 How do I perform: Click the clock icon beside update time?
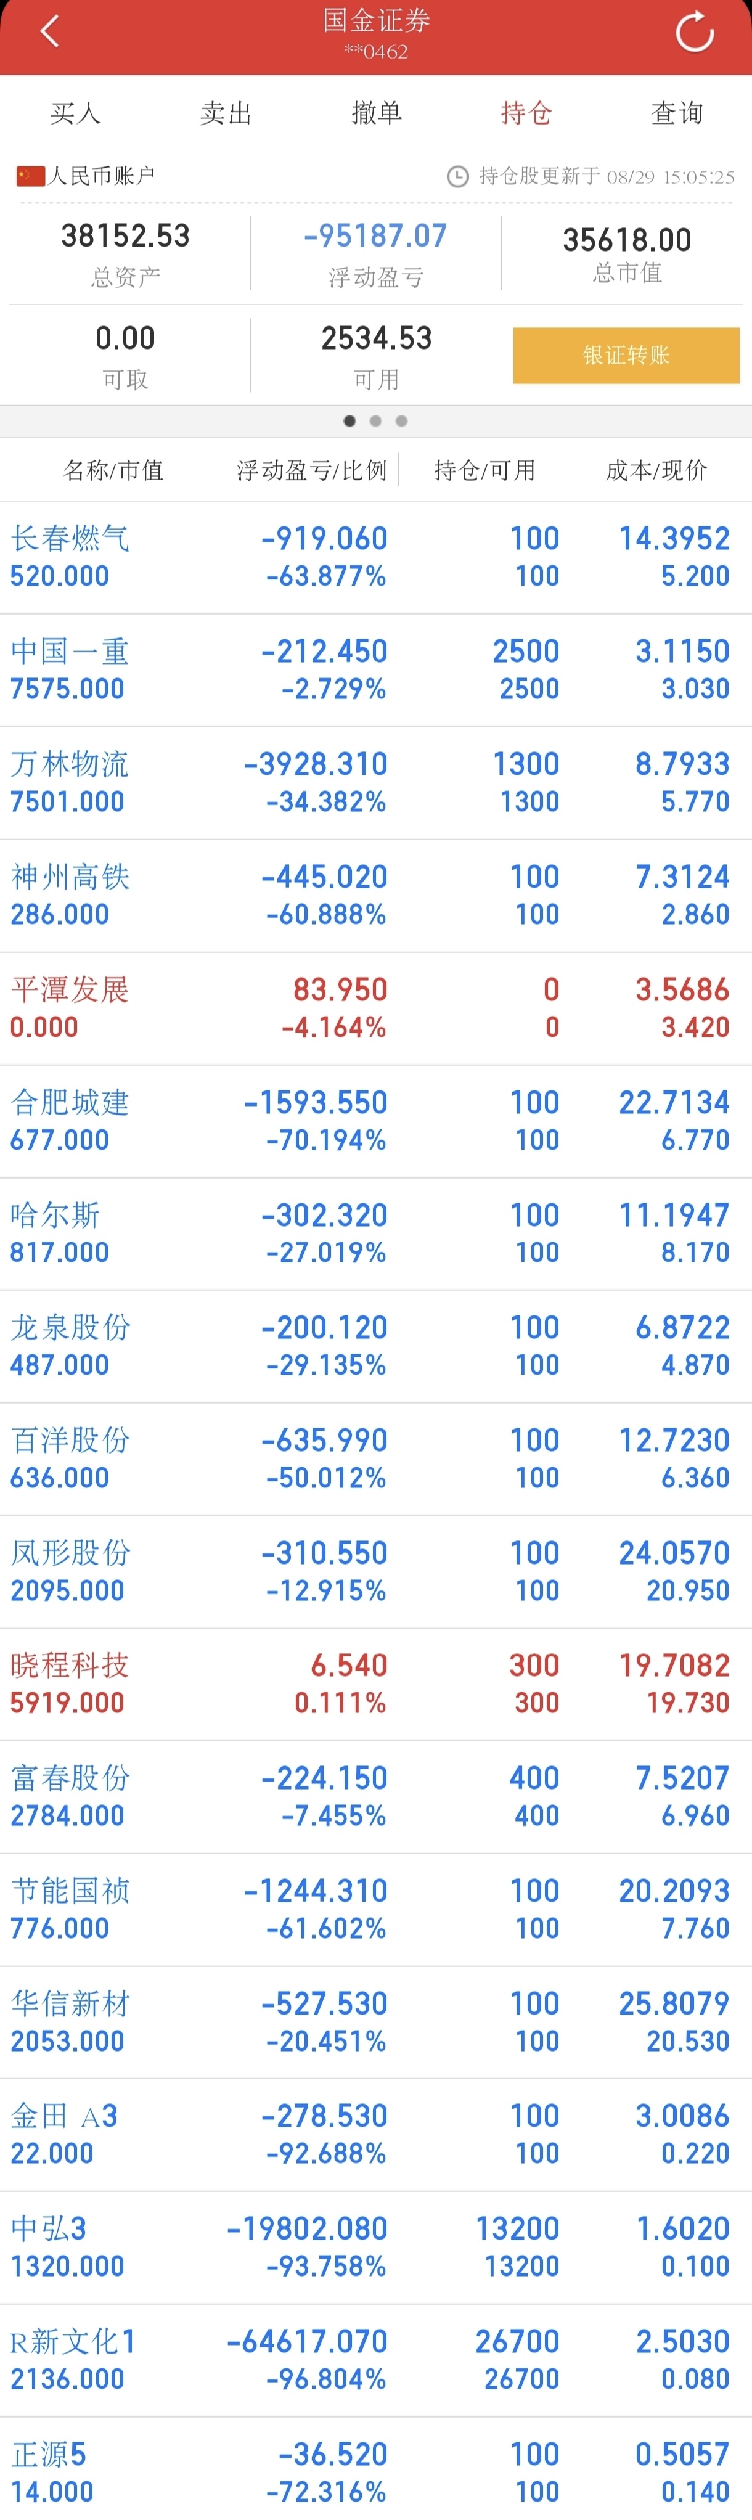pyautogui.click(x=457, y=176)
